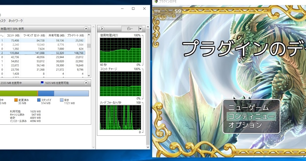
Task: Select コンティニュー in the game menu
Action: pyautogui.click(x=251, y=116)
